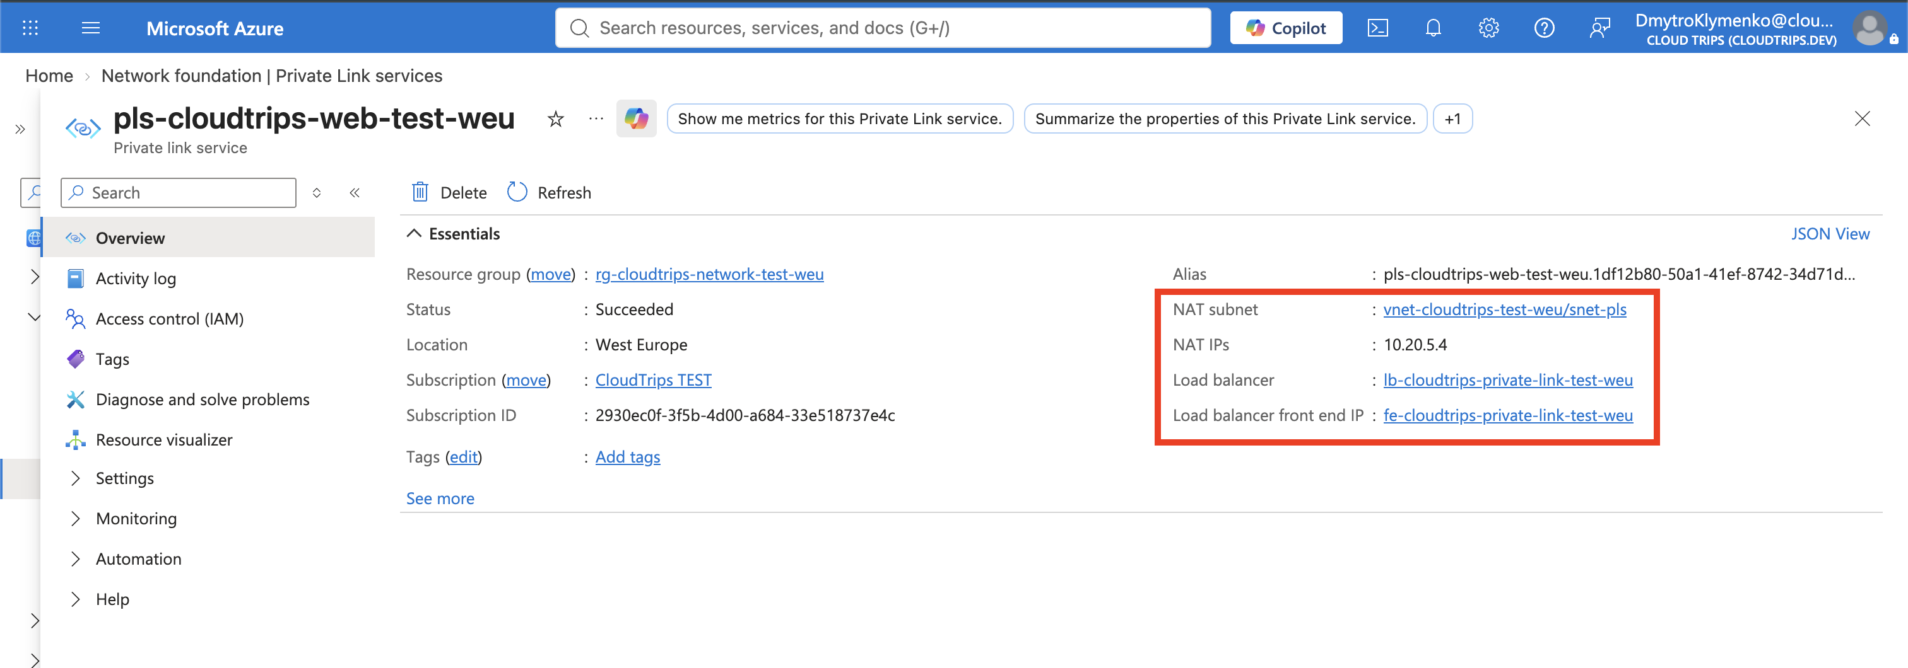Close the resource blade with X
Viewport: 1908px width, 668px height.
[x=1862, y=118]
